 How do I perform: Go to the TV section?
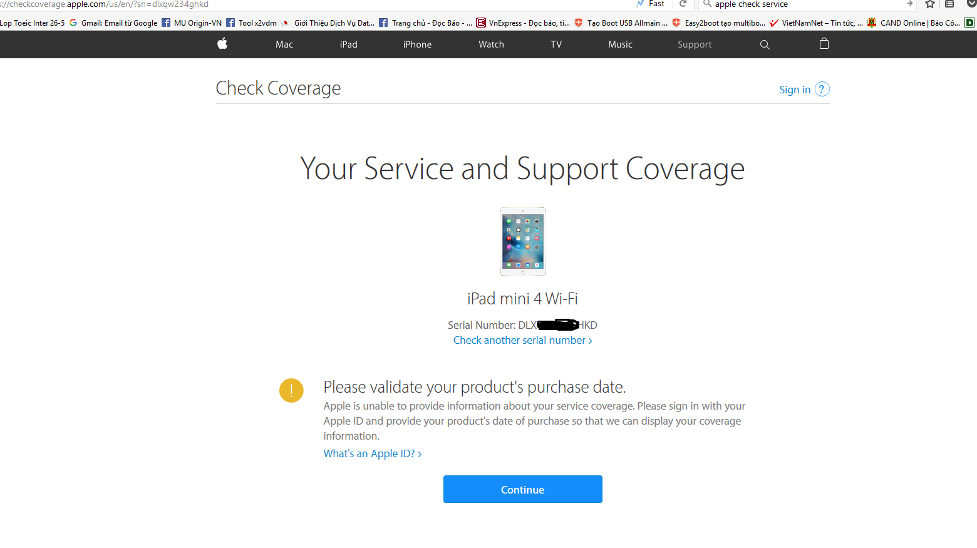point(556,44)
